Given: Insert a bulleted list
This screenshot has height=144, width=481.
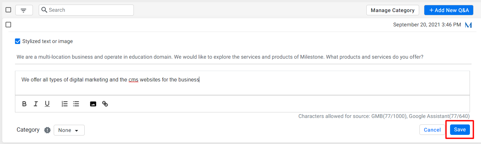Looking at the screenshot, I should [x=76, y=104].
